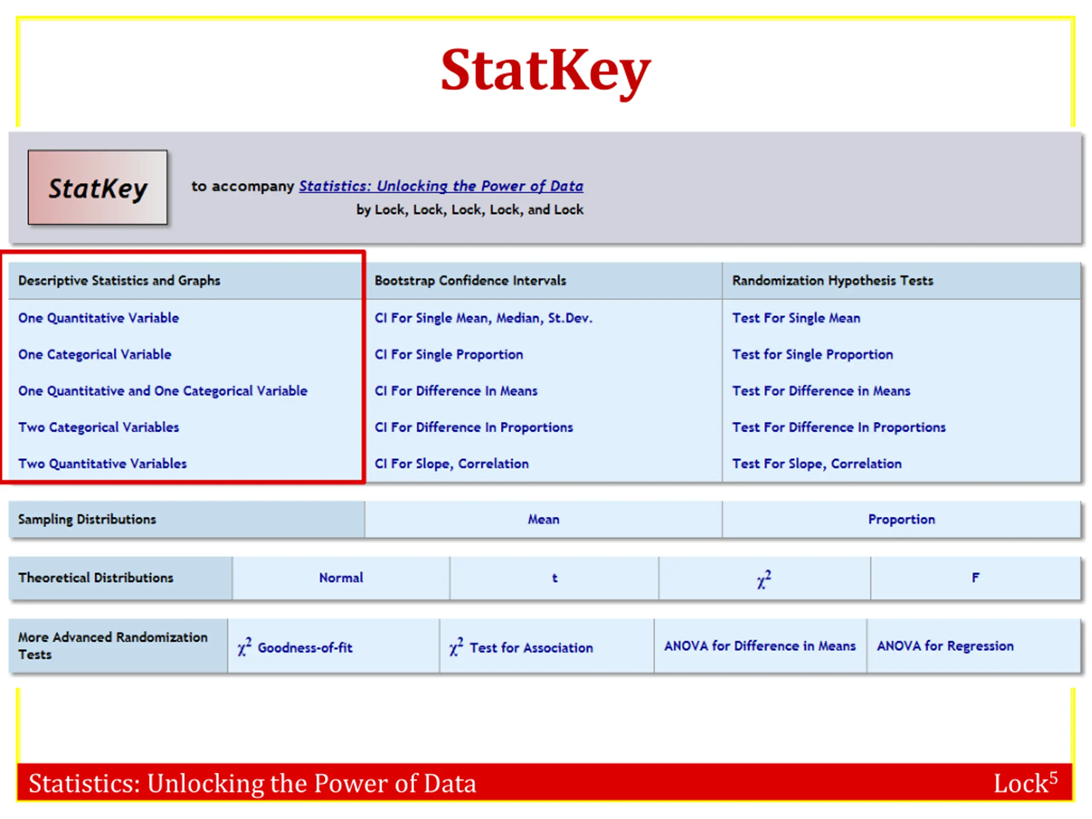1092x819 pixels.
Task: Select the chi-square theoretical distribution
Action: click(x=763, y=579)
